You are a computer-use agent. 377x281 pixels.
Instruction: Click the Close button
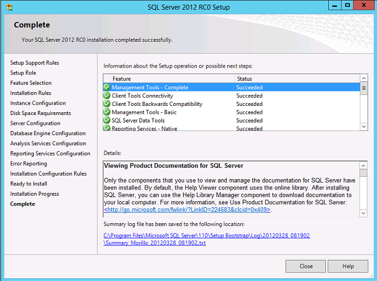pos(306,266)
